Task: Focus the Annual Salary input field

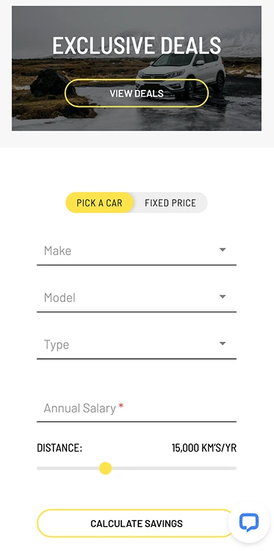Action: (x=136, y=408)
